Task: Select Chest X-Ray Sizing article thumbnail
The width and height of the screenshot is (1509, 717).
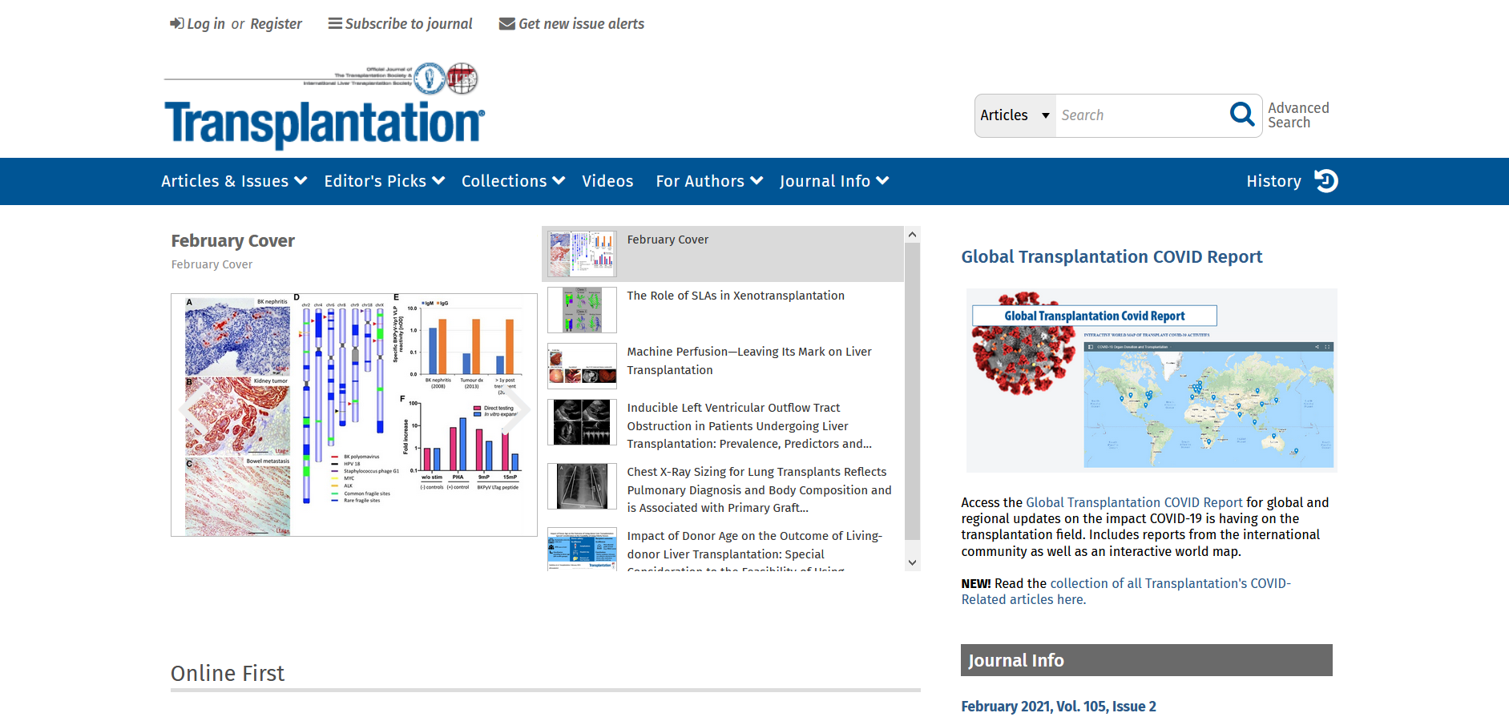Action: (582, 486)
